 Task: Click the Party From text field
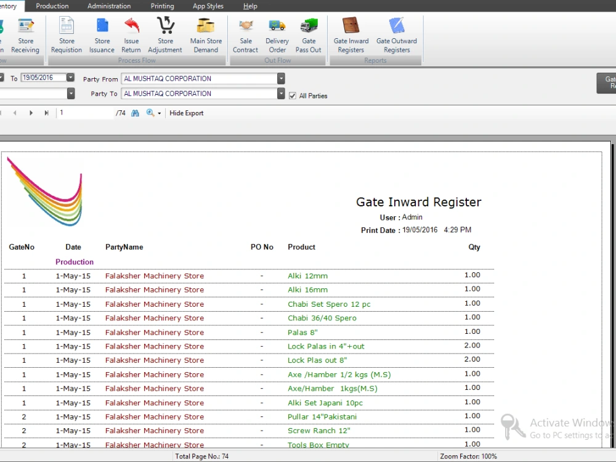(199, 79)
